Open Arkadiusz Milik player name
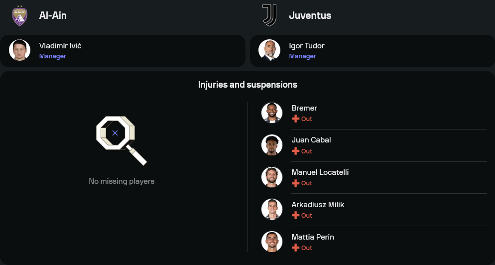The height and width of the screenshot is (265, 495). tap(318, 205)
